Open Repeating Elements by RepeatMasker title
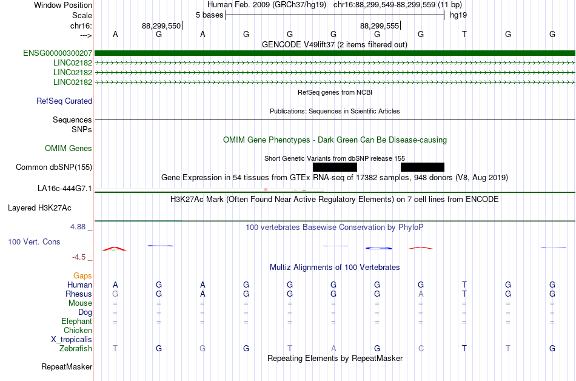 (x=335, y=358)
